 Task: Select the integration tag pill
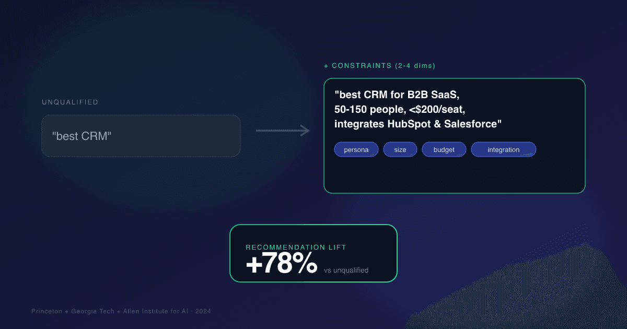[x=504, y=150]
